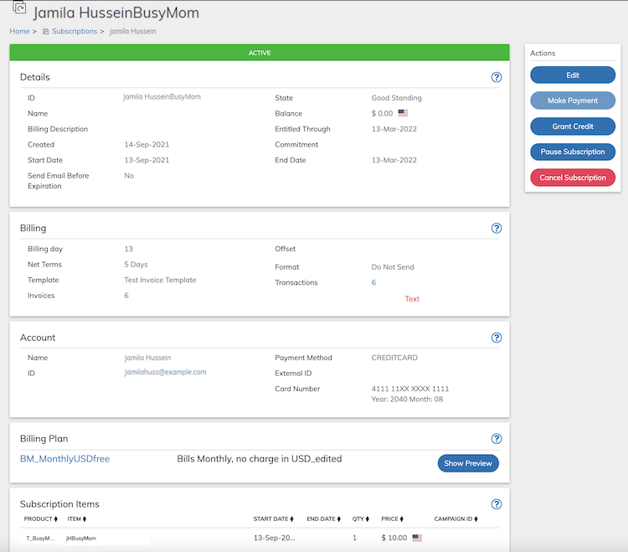Open account Jamilahuss@example.com link
The height and width of the screenshot is (552, 628).
pyautogui.click(x=166, y=372)
